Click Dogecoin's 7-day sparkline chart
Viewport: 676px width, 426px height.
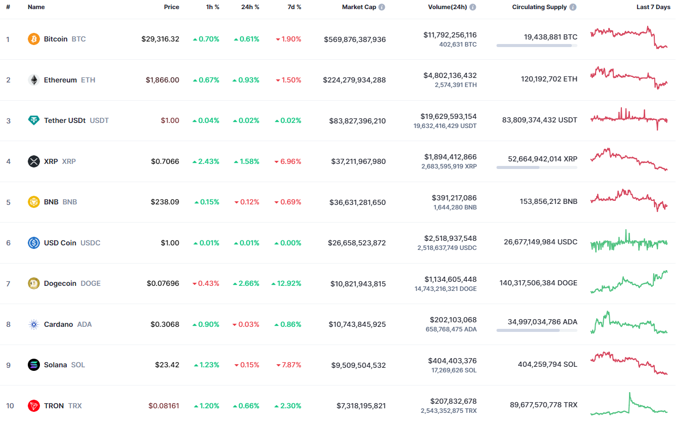pos(628,283)
